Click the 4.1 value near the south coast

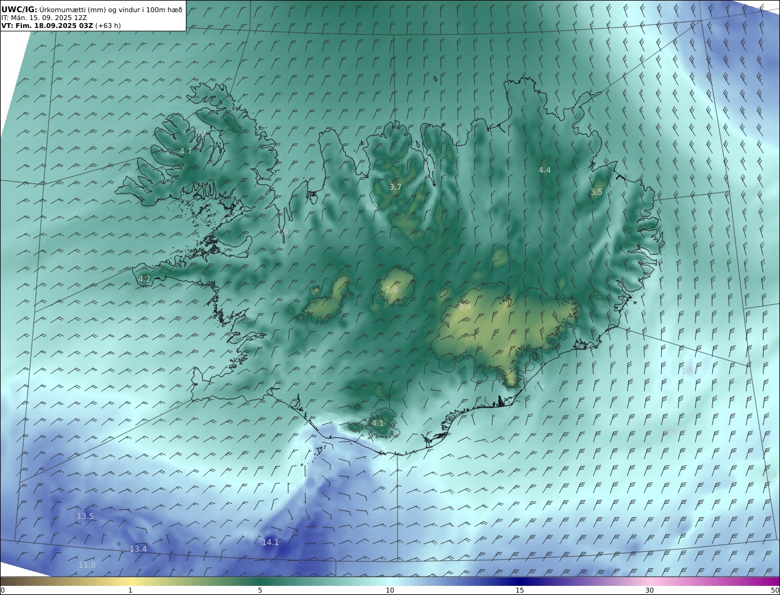378,423
